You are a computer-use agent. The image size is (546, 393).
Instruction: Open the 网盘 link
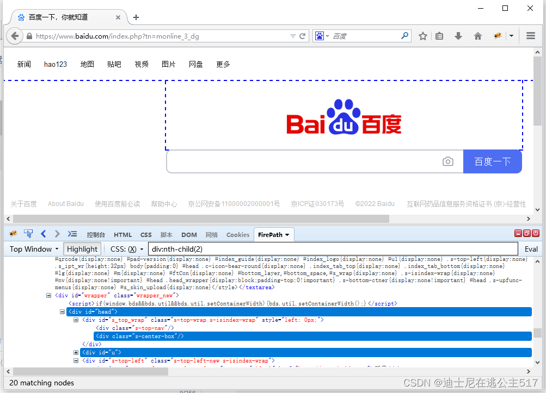pyautogui.click(x=195, y=64)
